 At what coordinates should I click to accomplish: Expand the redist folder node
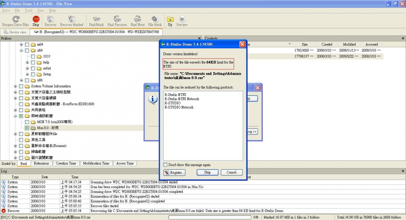click(x=27, y=69)
